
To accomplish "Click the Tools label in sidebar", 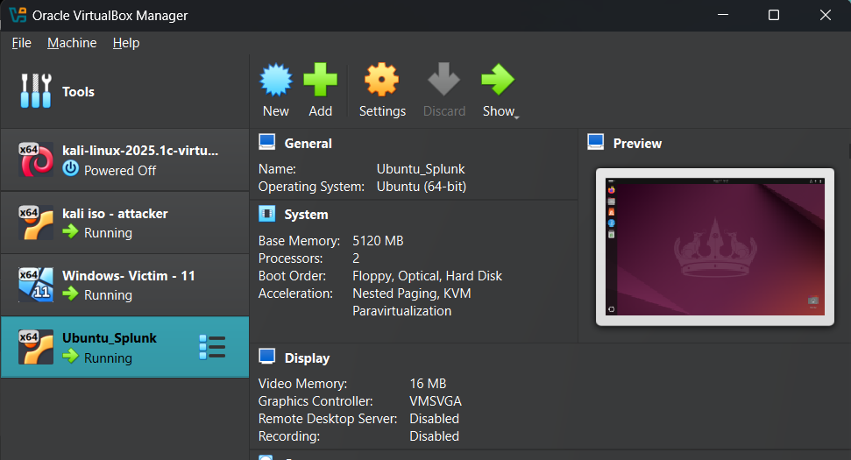I will coord(79,92).
